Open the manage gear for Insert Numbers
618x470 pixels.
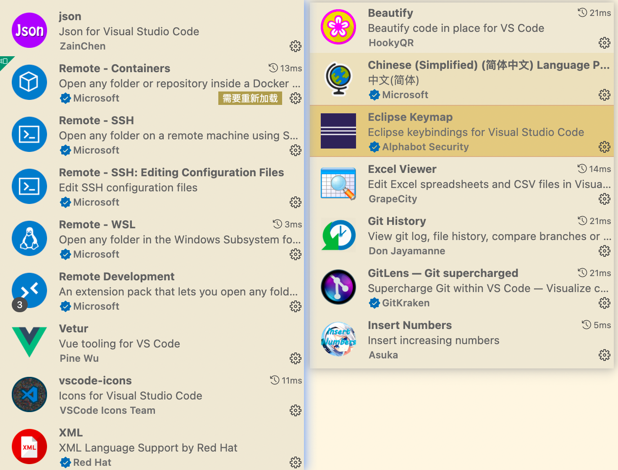tap(605, 355)
